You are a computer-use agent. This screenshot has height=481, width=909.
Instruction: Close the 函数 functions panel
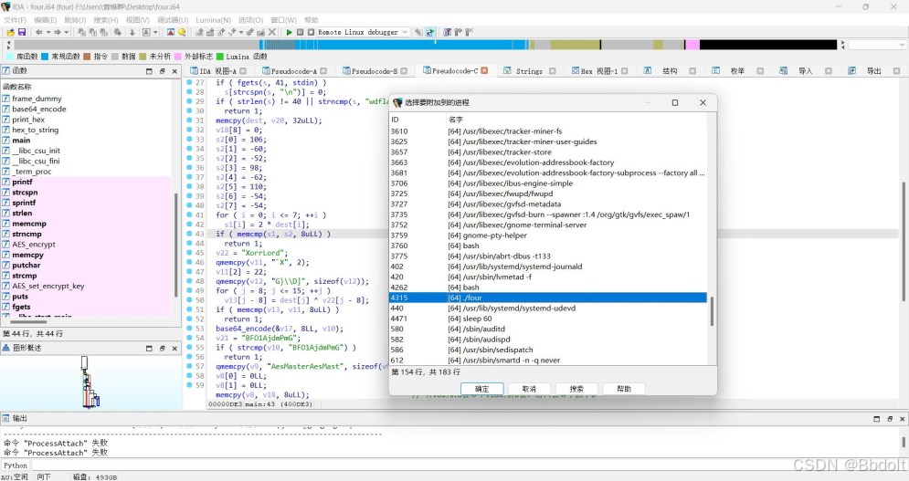click(x=174, y=71)
